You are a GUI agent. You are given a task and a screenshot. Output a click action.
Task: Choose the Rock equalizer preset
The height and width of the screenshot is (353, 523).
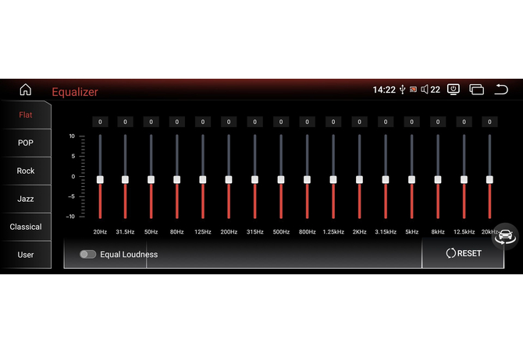pos(26,171)
